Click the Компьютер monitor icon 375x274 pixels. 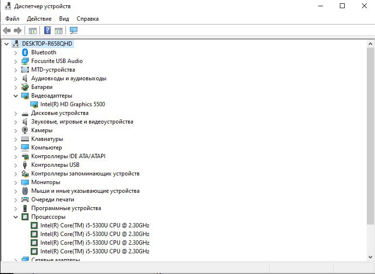click(x=25, y=148)
